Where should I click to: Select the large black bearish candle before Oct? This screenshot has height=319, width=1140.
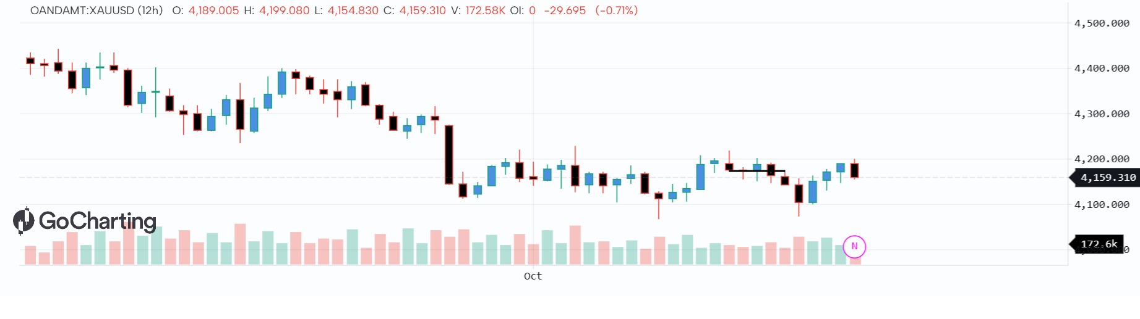(x=449, y=154)
